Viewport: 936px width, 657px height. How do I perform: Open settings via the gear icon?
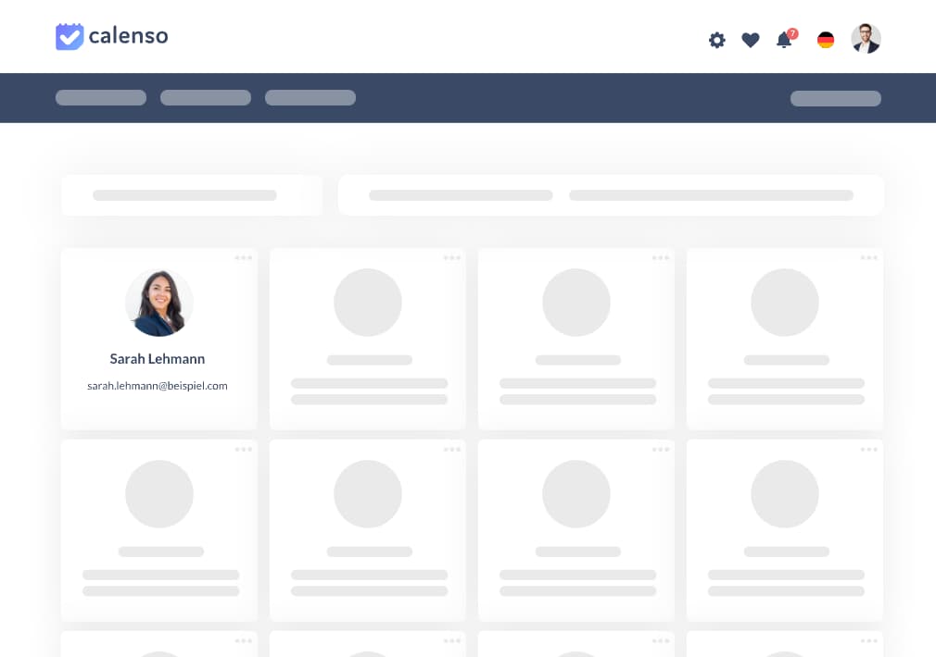(716, 40)
